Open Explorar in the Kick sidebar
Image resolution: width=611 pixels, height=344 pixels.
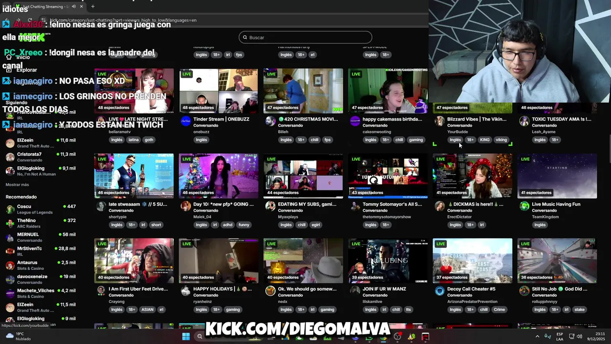27,70
